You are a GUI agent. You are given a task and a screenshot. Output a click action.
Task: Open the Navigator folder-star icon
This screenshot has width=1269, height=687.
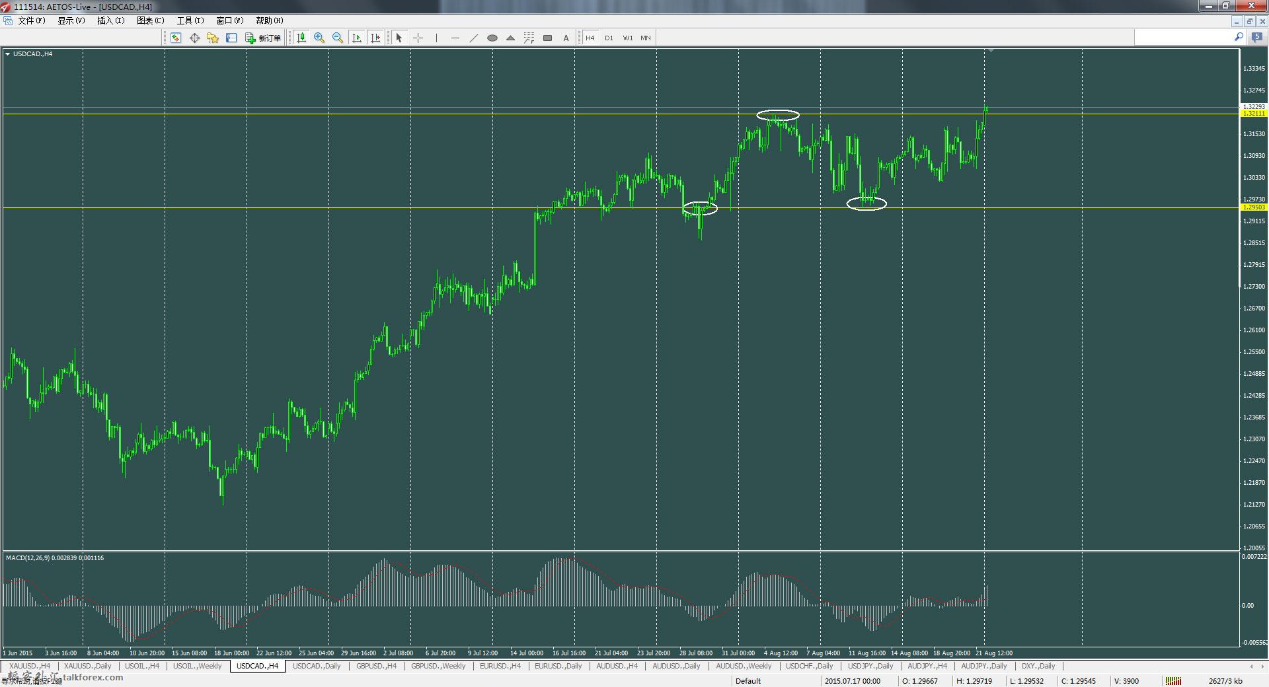click(x=213, y=38)
